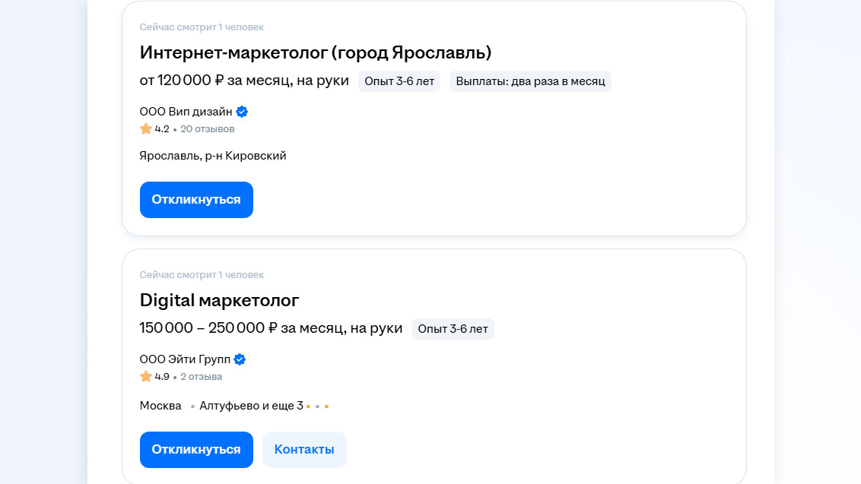Click Опыт 3-6 лет tag on Интернет-маркетолог card
The height and width of the screenshot is (484, 861).
tap(399, 81)
